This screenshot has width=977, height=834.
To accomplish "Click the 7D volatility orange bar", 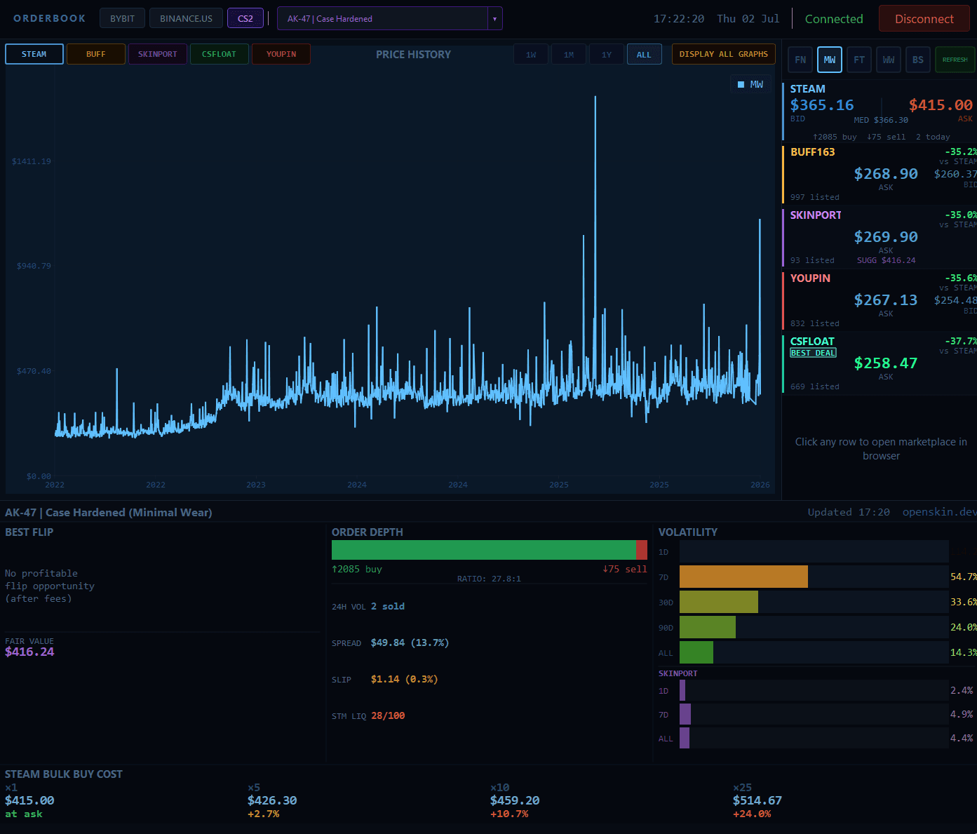I will click(x=743, y=577).
